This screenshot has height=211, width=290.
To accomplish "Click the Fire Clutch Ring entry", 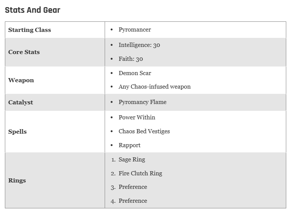I will pyautogui.click(x=140, y=173).
